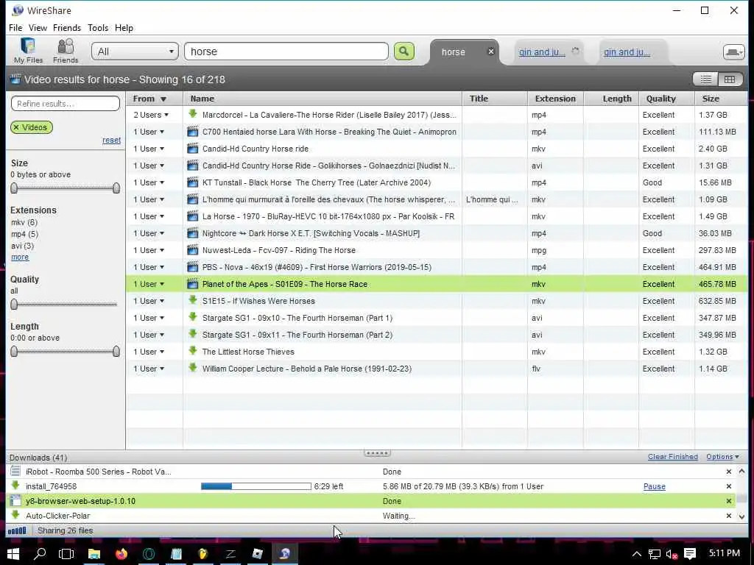
Task: Click download arrow for Stargate Fourth Horseman Part 2
Action: 193,334
